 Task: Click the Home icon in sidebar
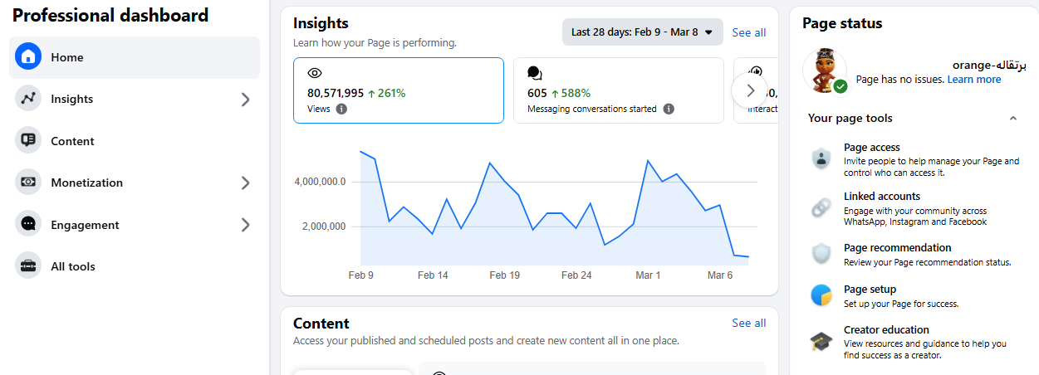pyautogui.click(x=28, y=57)
